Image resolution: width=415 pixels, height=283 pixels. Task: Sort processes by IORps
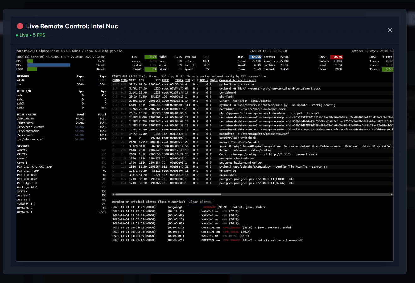[204, 80]
